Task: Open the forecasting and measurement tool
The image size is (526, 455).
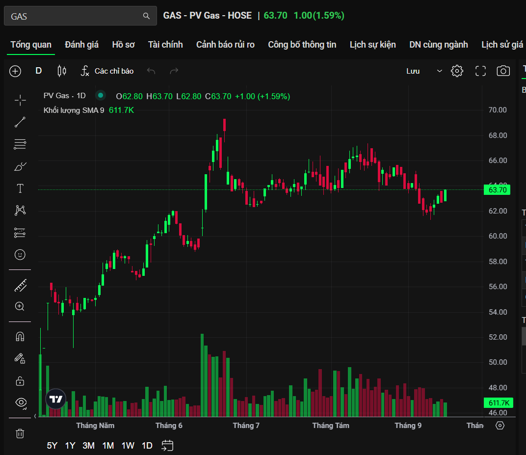Action: [x=20, y=233]
